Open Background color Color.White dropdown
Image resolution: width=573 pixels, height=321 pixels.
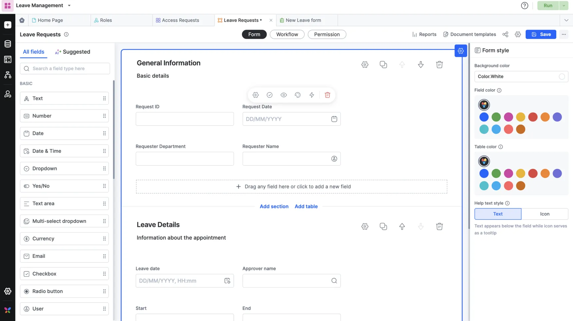521,77
